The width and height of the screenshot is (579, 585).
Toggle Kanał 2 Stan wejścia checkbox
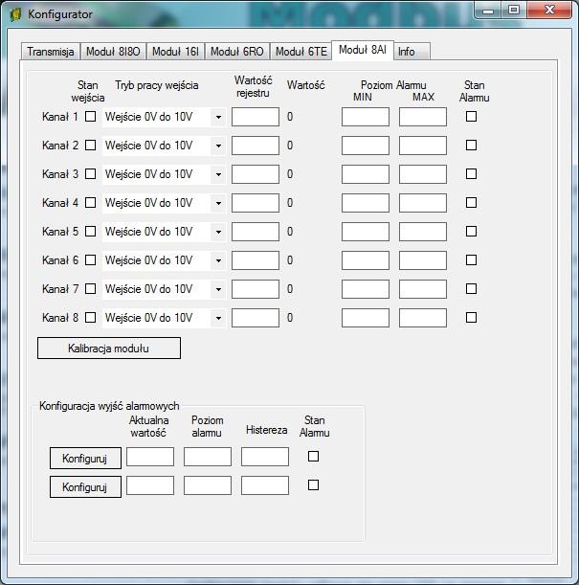tap(90, 146)
